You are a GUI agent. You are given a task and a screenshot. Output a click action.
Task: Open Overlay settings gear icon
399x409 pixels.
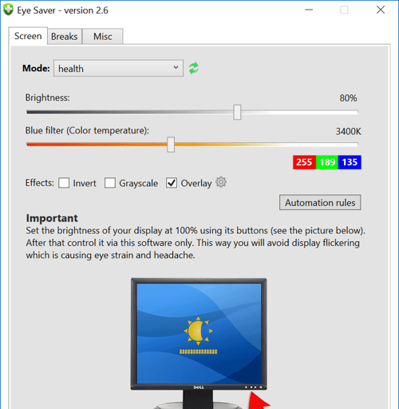point(221,182)
